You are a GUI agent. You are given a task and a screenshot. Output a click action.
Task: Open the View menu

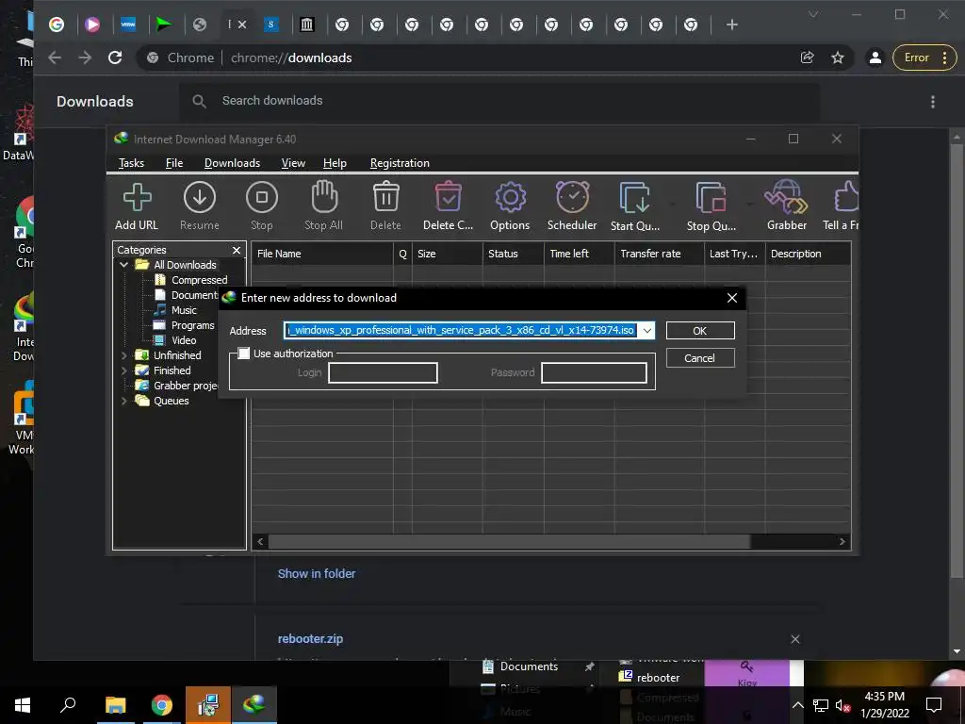pos(293,163)
